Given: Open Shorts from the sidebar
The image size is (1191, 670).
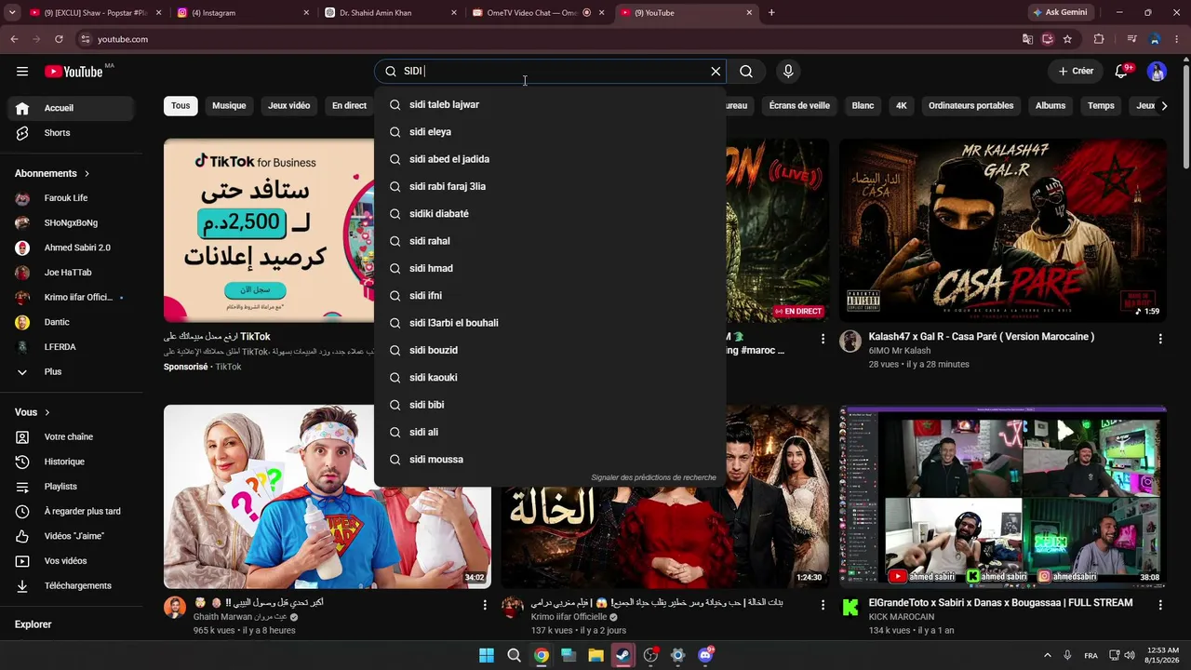Looking at the screenshot, I should coord(73,133).
